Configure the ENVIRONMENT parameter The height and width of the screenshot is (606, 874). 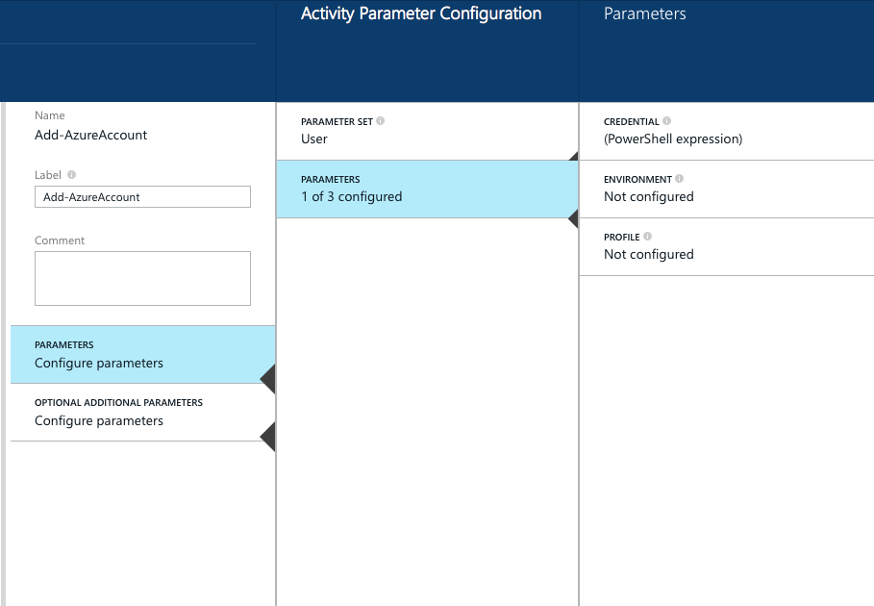727,189
